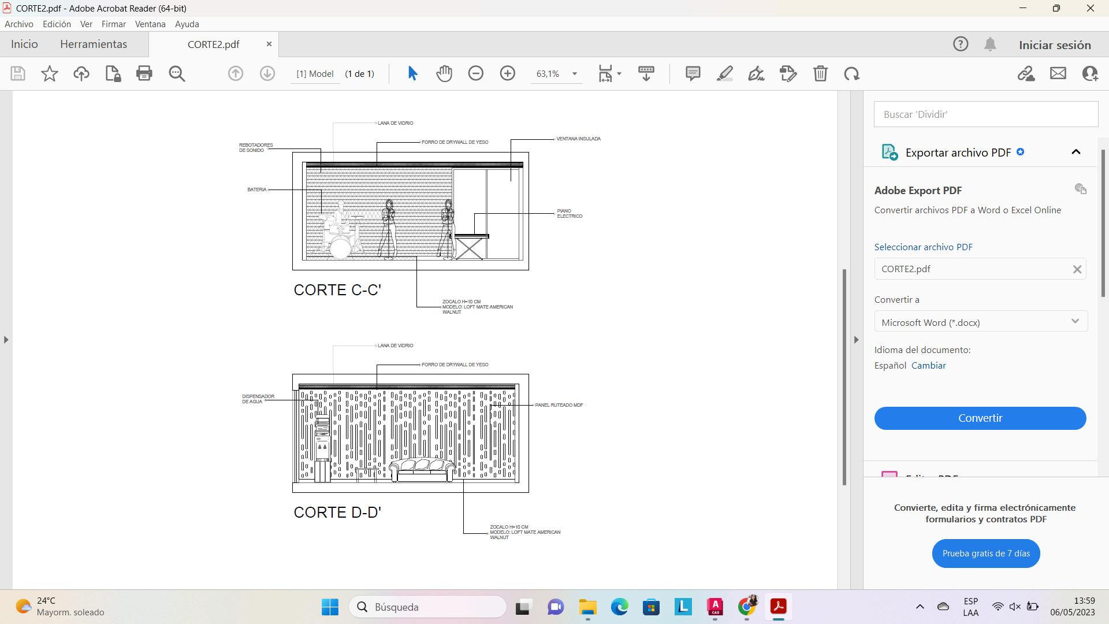Click the rotate view icon
1109x624 pixels.
pyautogui.click(x=852, y=73)
